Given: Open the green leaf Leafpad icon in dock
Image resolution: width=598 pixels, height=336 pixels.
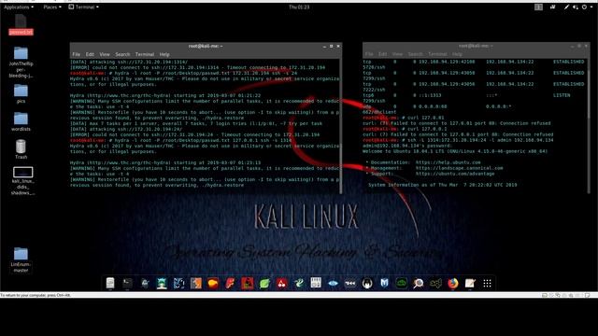Looking at the screenshot, I should (264, 283).
